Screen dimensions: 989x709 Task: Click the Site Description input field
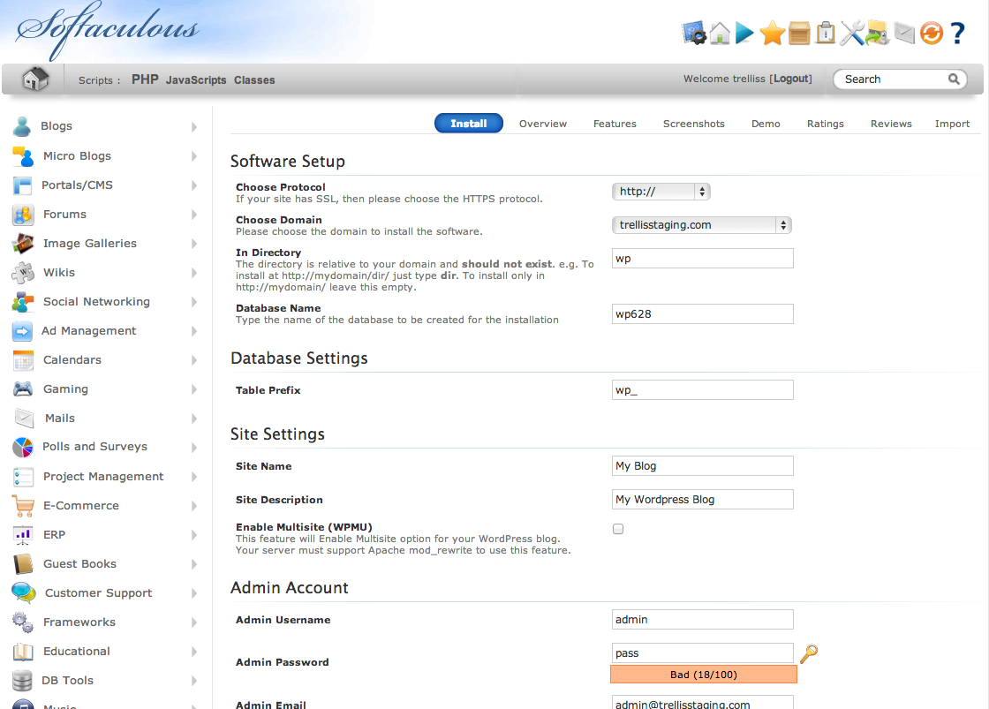pos(702,499)
